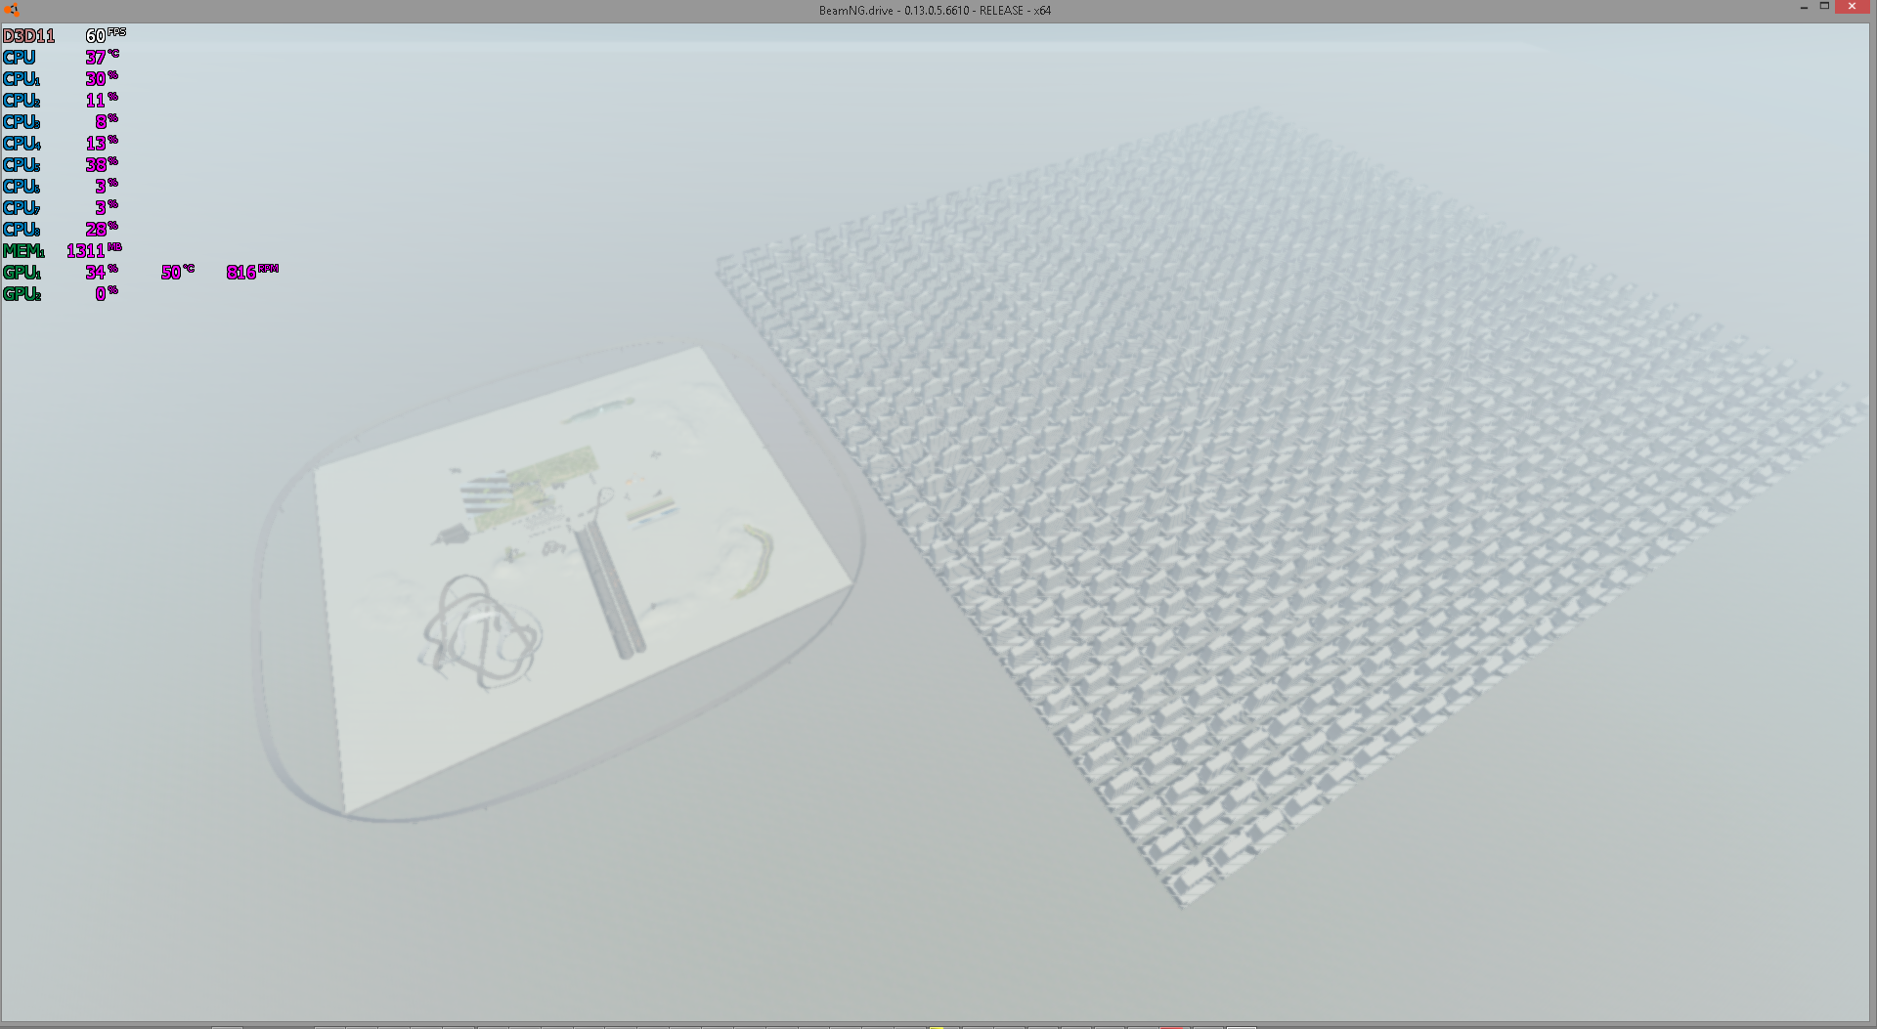The width and height of the screenshot is (1877, 1029).
Task: Minimize the BeamNG.drive window
Action: [1804, 7]
